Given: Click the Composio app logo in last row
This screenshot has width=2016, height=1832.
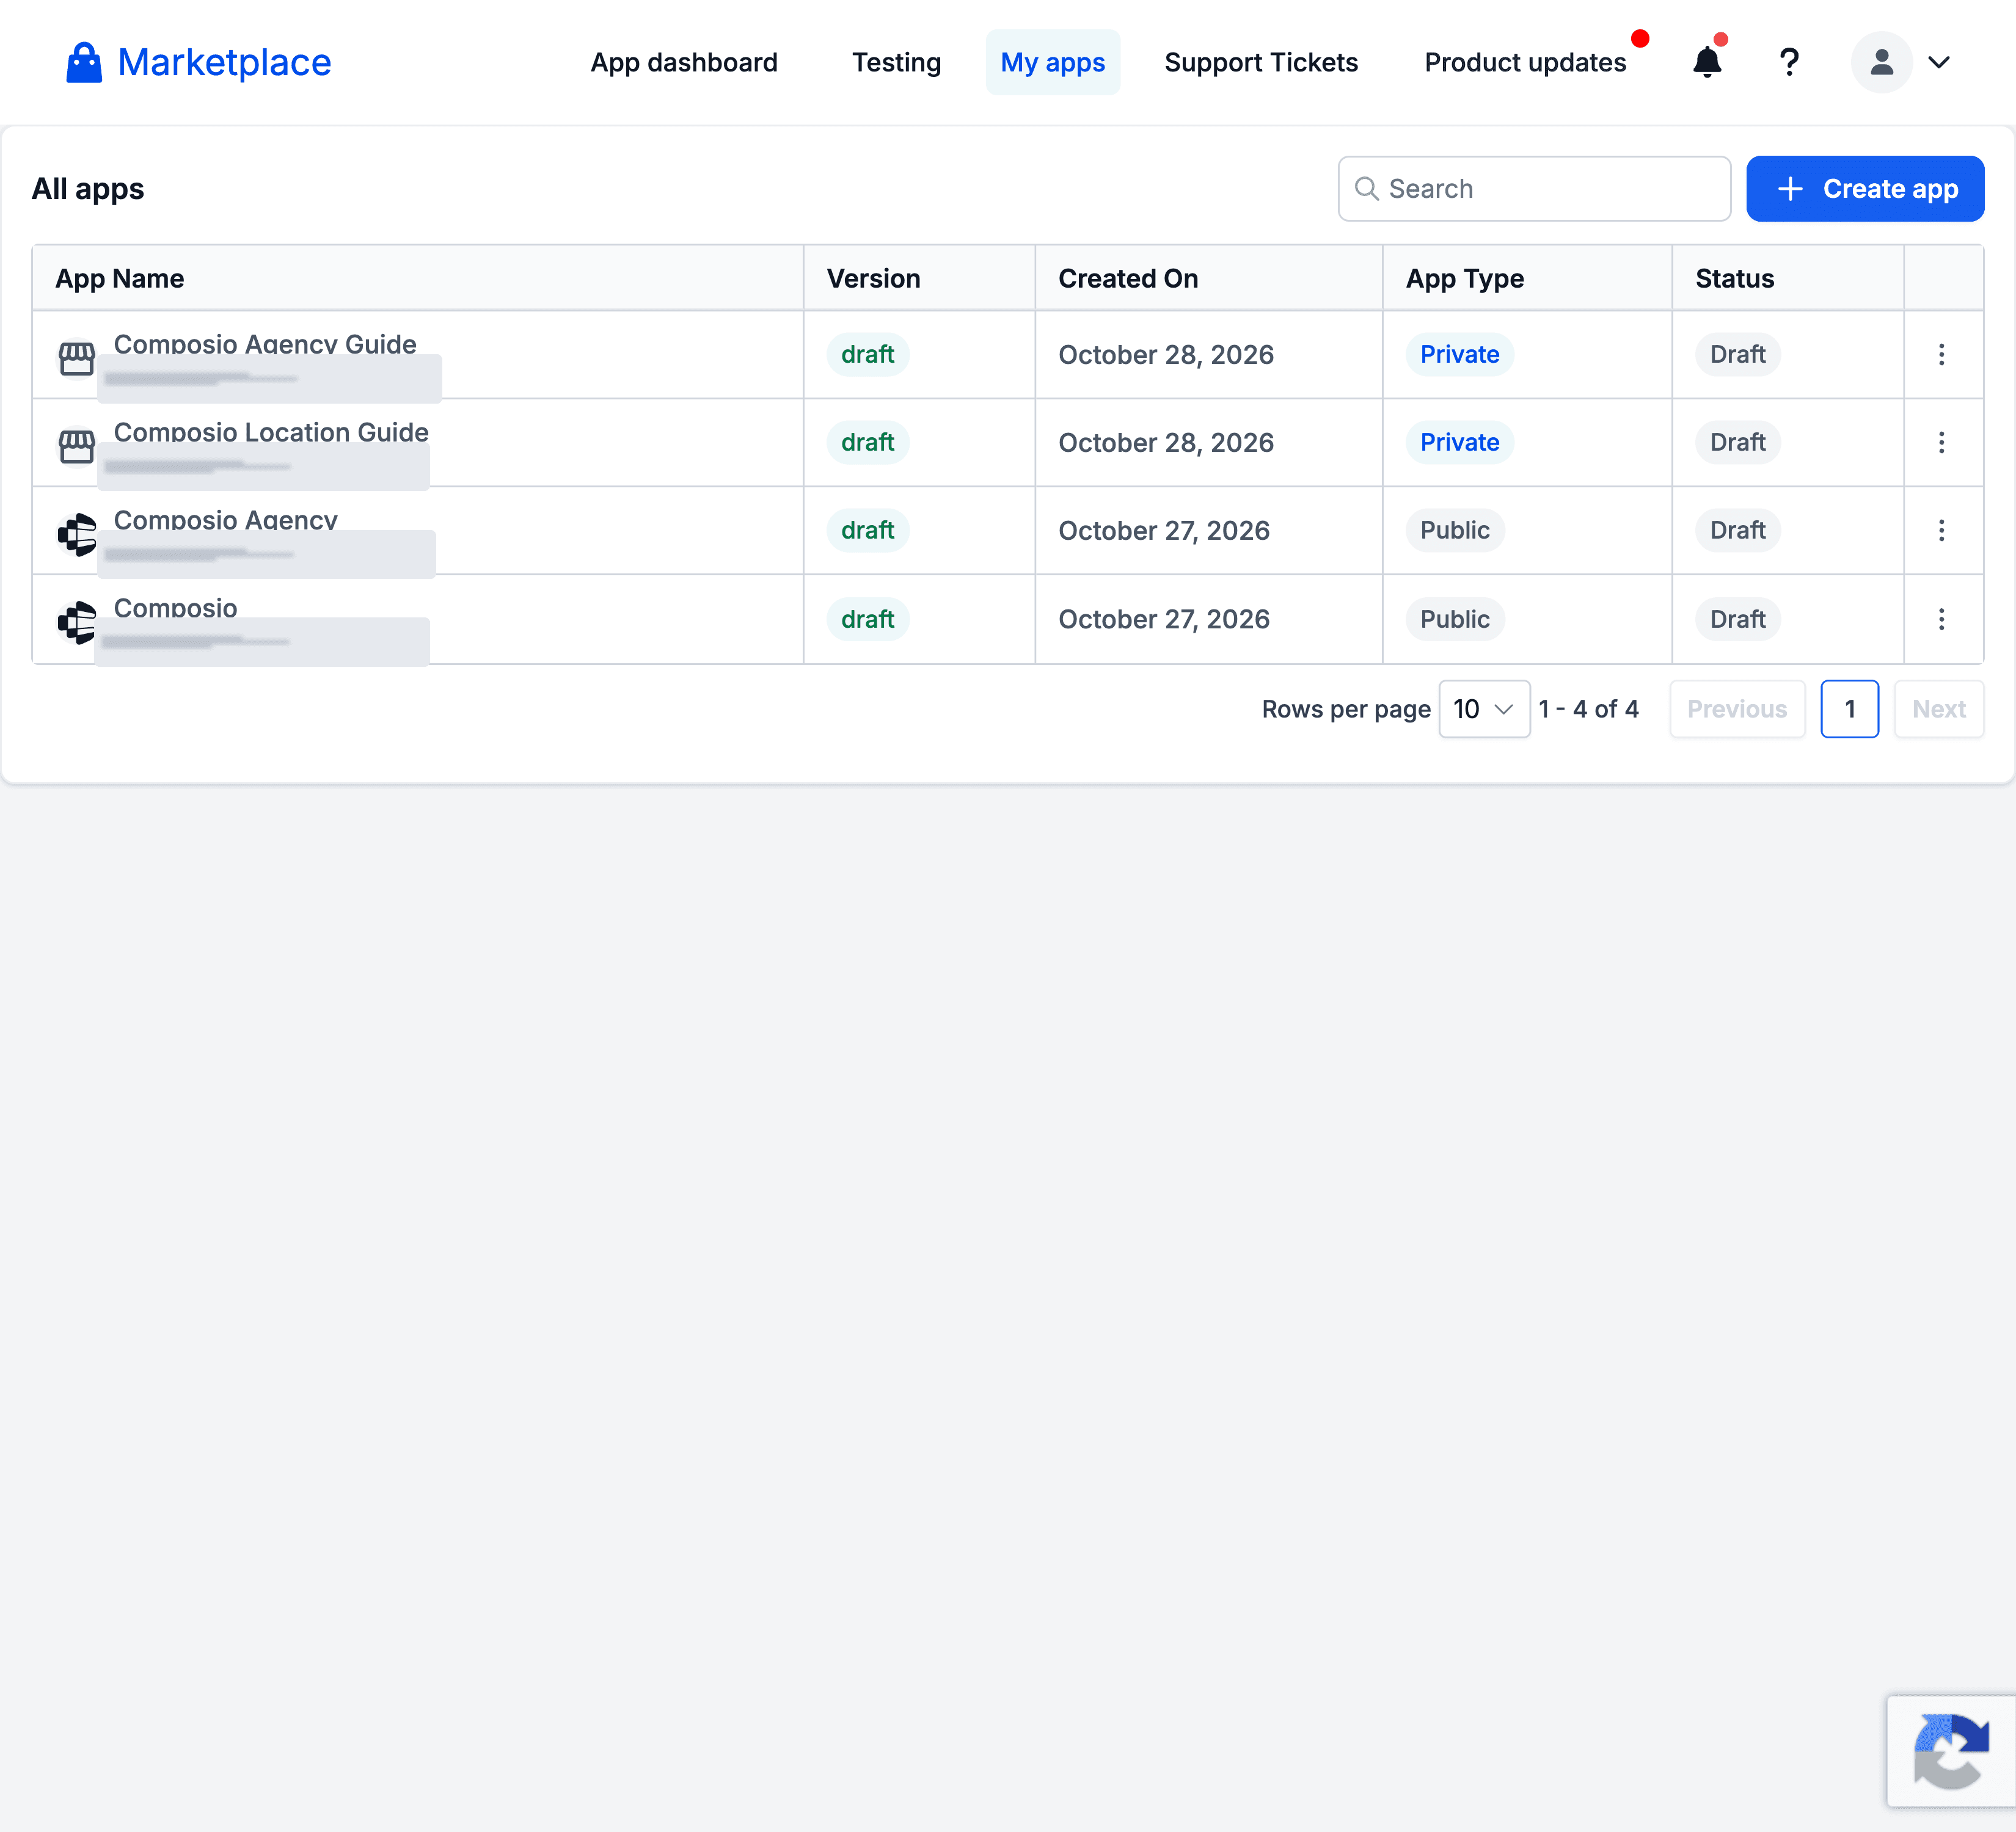Looking at the screenshot, I should [x=77, y=623].
